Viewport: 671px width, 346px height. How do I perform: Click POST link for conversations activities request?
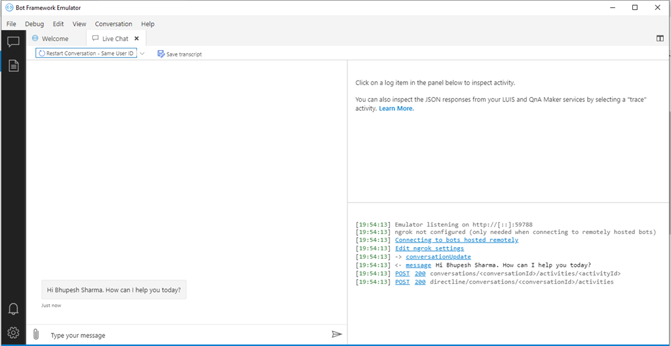pyautogui.click(x=402, y=274)
